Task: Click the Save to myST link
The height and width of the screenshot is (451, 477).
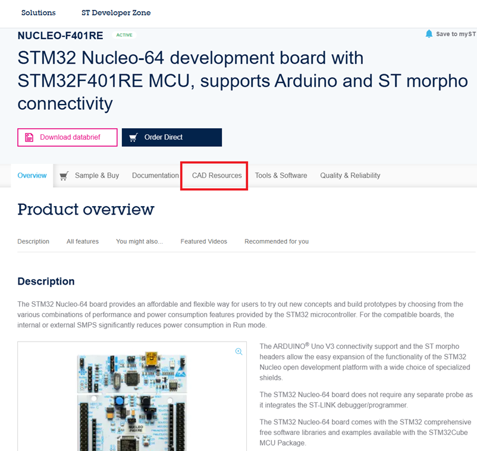Action: (456, 34)
